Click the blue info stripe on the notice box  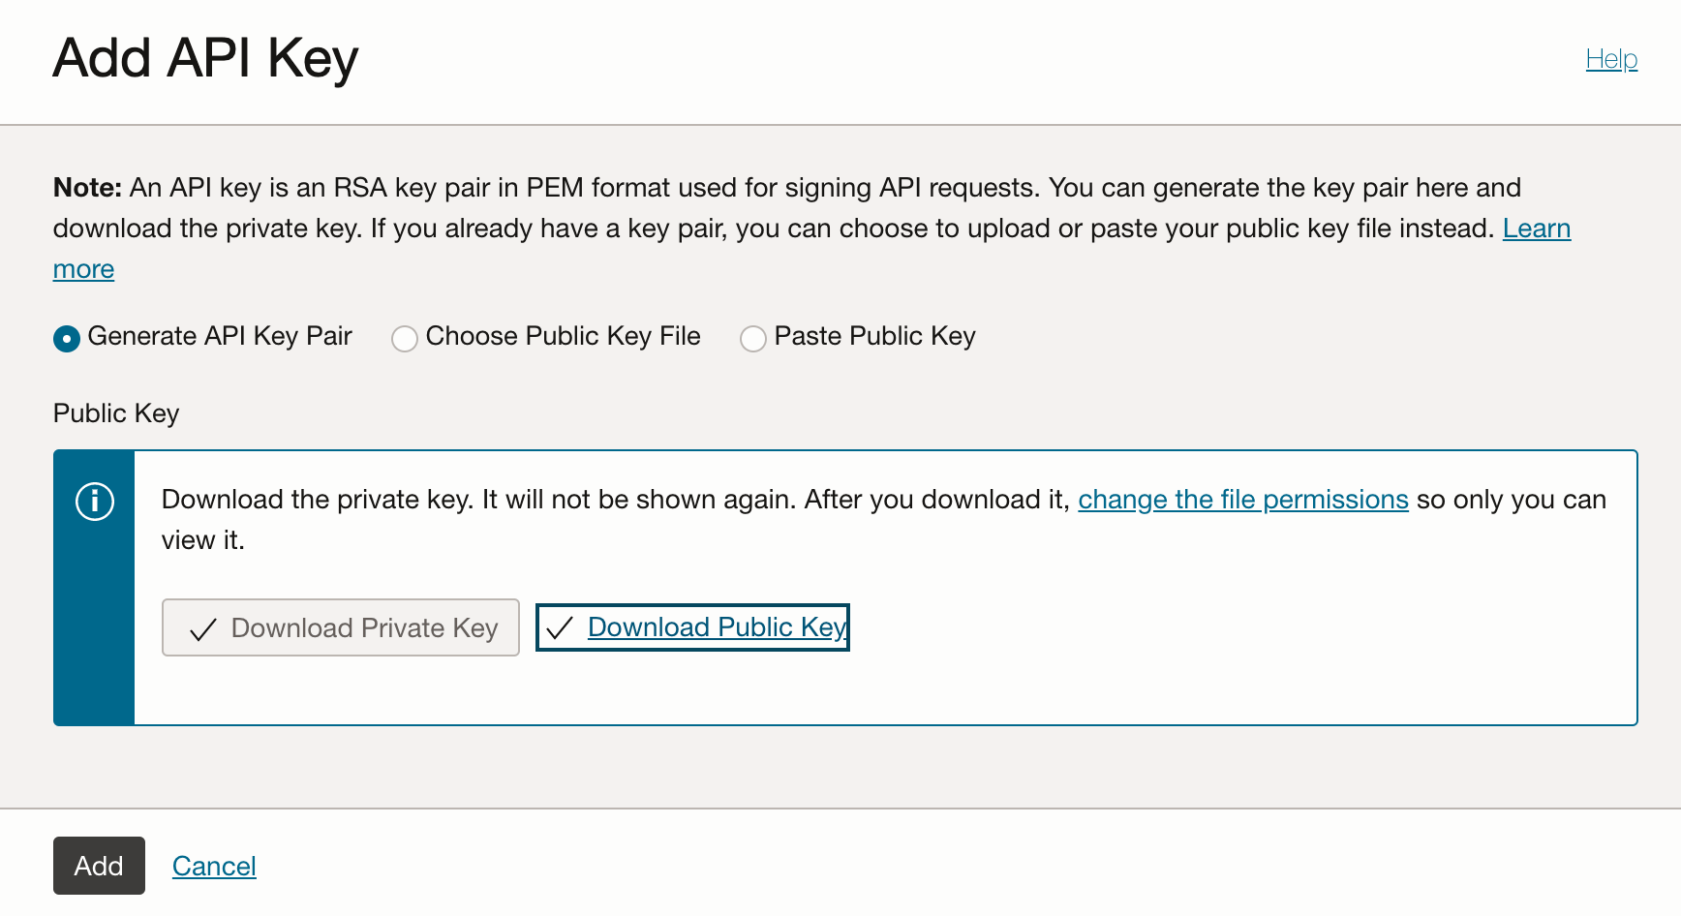click(93, 668)
